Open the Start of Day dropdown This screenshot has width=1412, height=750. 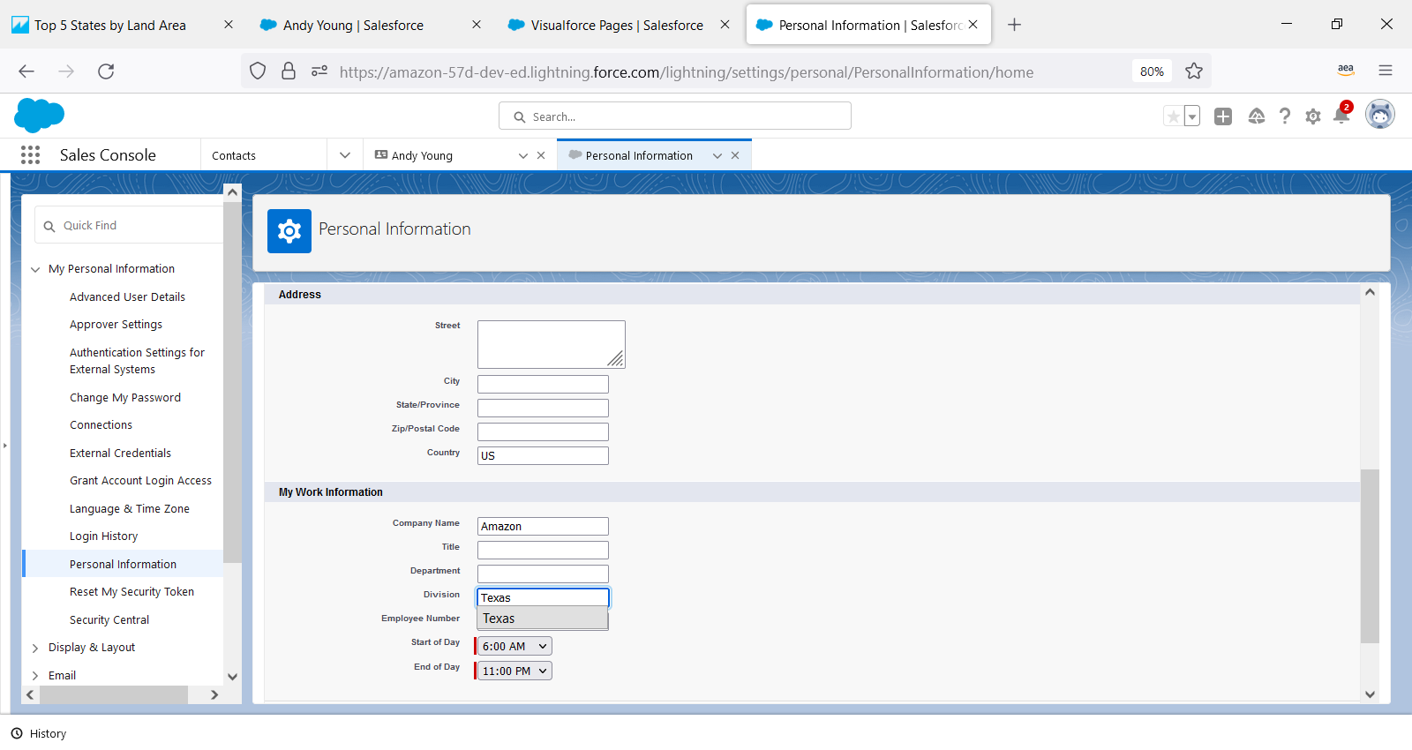pyautogui.click(x=514, y=647)
